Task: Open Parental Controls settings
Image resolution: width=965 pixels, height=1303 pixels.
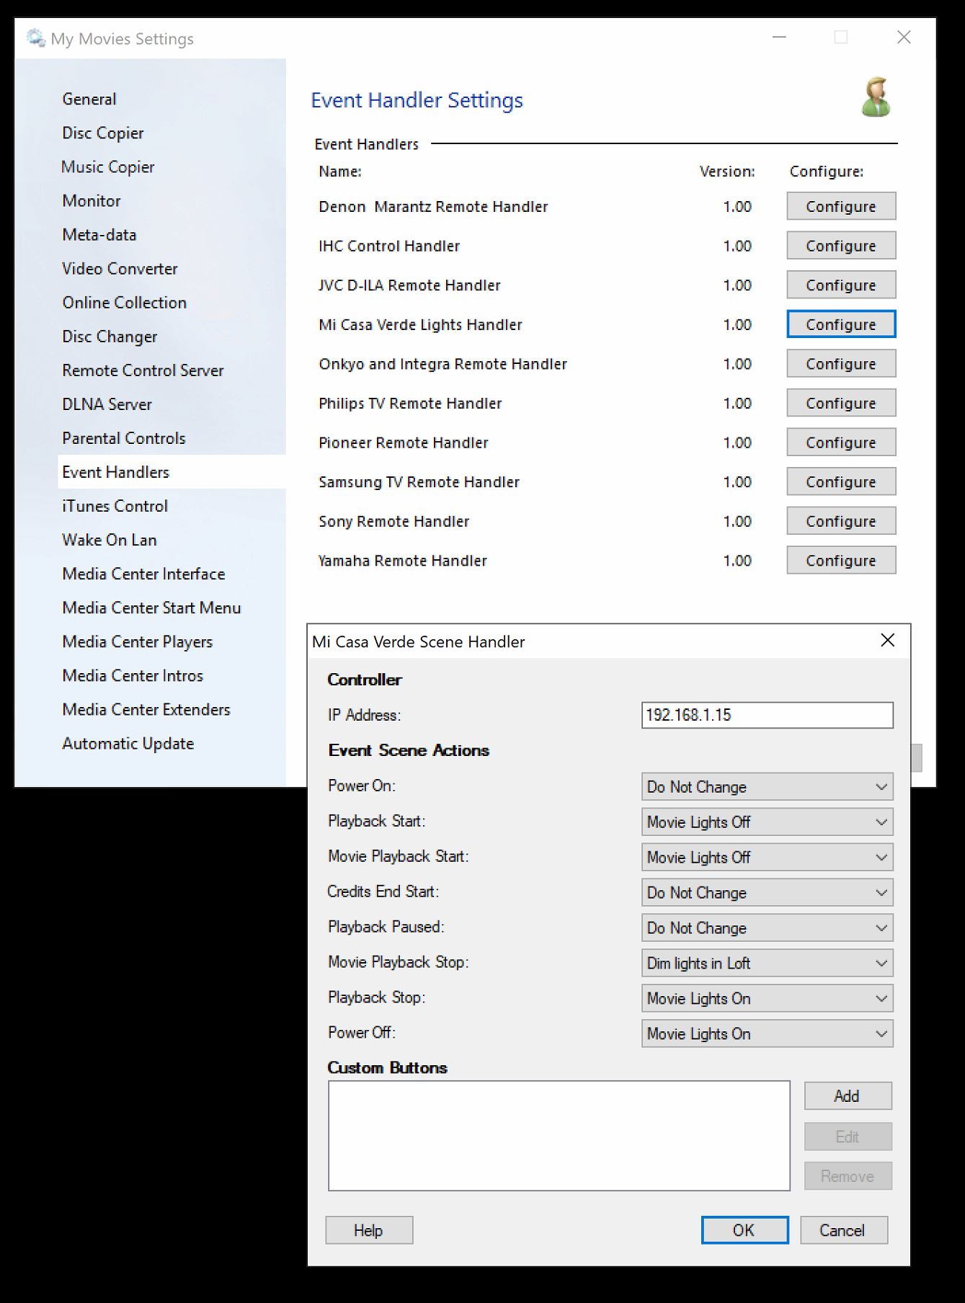Action: click(124, 438)
